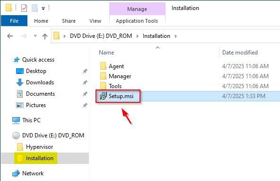Click the folder icon in address bar
The width and height of the screenshot is (280, 181).
click(56, 36)
